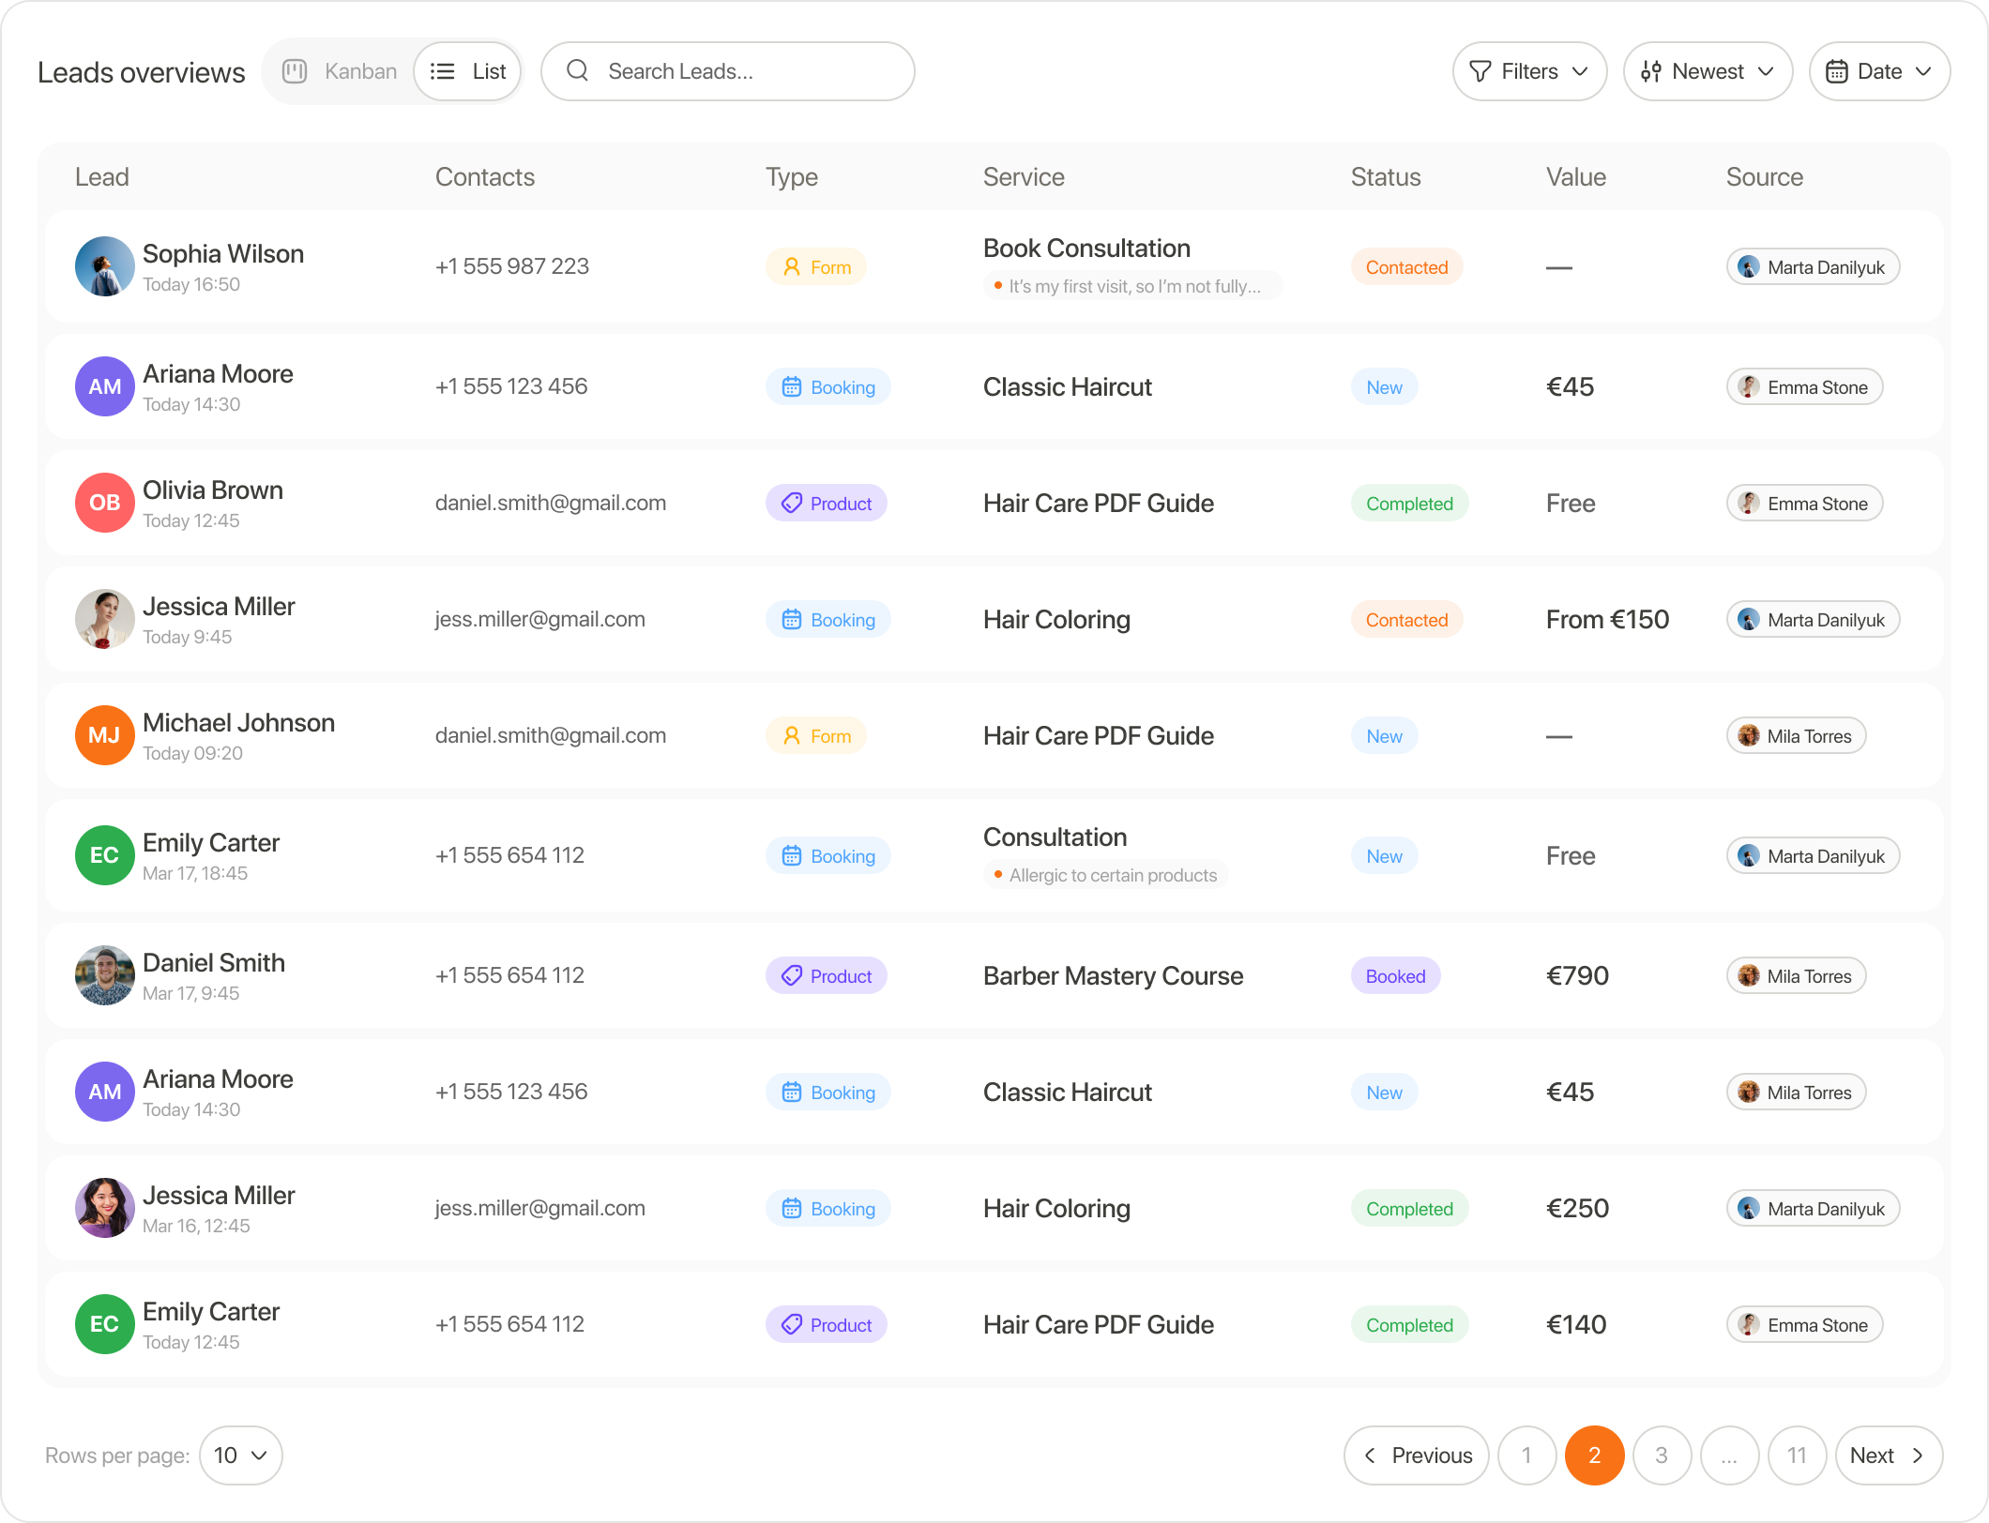The height and width of the screenshot is (1523, 1989).
Task: Click the New status for Ariana Moore Emma Stone row
Action: (x=1385, y=387)
